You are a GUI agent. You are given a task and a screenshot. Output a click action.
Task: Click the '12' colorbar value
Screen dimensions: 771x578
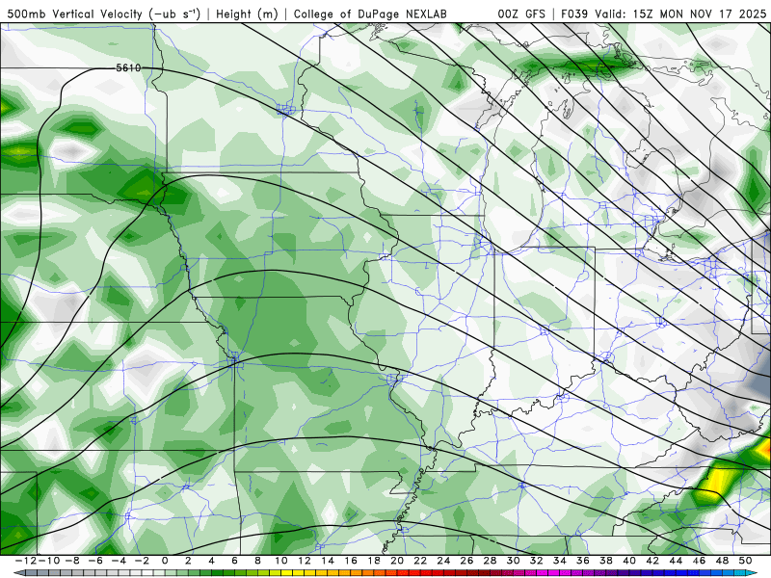pyautogui.click(x=305, y=561)
